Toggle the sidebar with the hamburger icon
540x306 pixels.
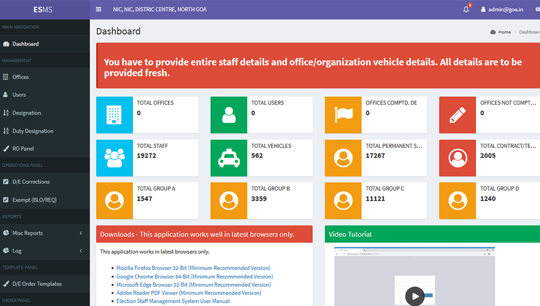pos(99,9)
